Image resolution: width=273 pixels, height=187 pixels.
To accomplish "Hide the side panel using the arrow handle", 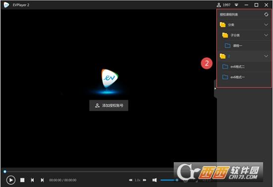I will click(x=215, y=89).
